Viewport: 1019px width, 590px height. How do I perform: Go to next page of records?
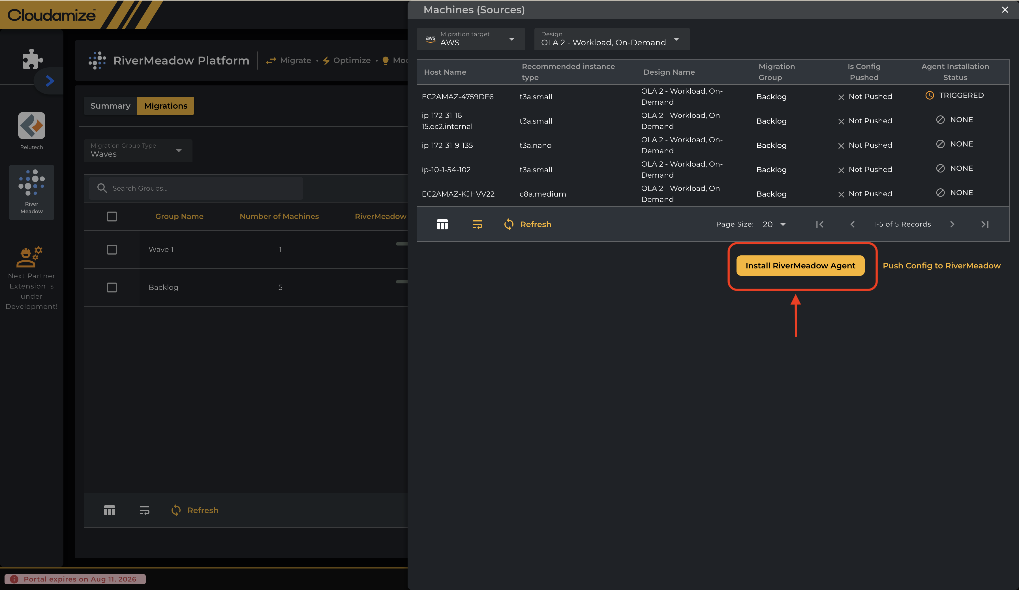point(952,224)
